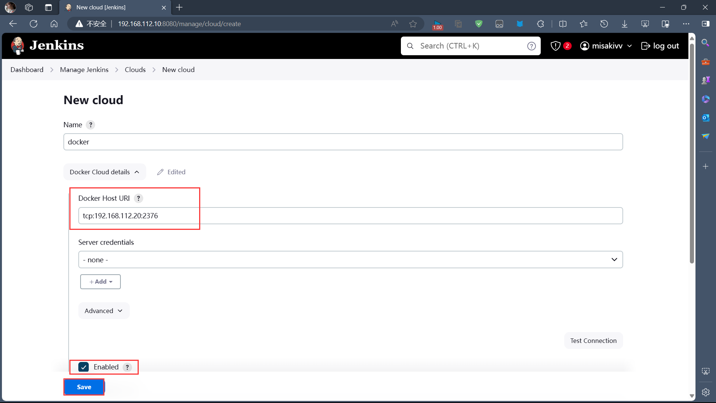
Task: Open Server credentials dropdown
Action: tap(350, 260)
